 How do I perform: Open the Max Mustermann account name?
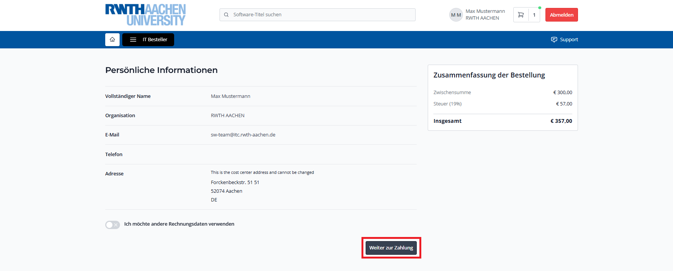[x=485, y=11]
